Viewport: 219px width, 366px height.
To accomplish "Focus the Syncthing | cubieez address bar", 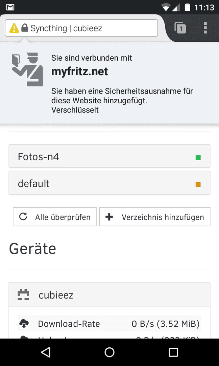I will tap(81, 28).
